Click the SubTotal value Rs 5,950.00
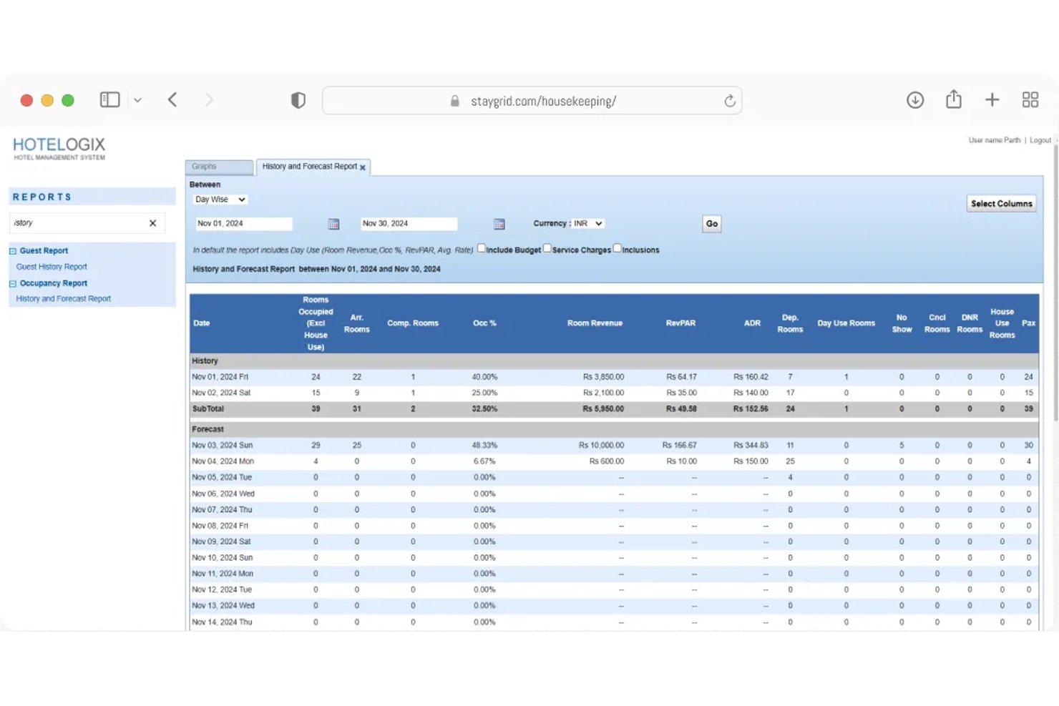 pyautogui.click(x=603, y=409)
